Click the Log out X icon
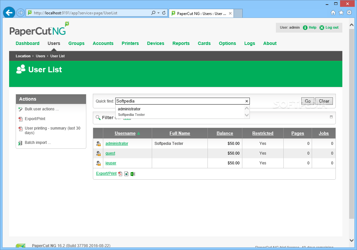Screen dimensions: 357x250 (x=322, y=28)
